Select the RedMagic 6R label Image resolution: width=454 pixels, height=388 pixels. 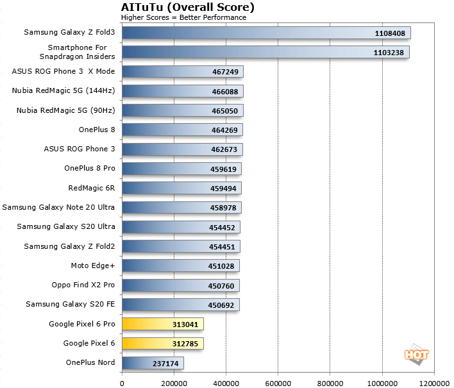(92, 188)
